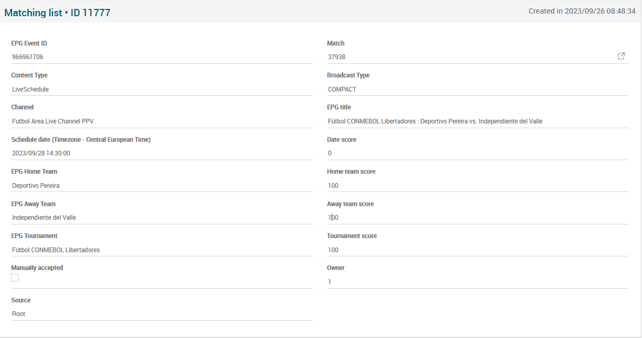Select the Tournament score field
Viewport: 642px width, 338px height.
tap(477, 250)
